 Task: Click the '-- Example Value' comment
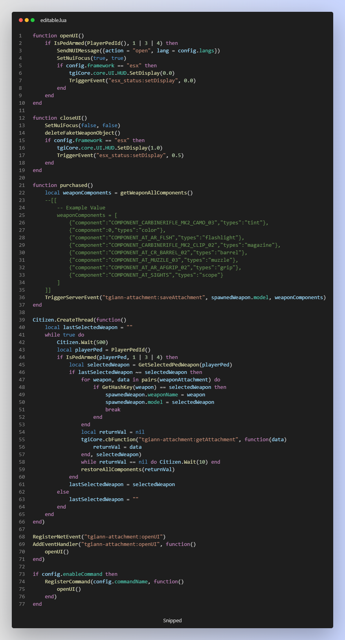[81, 208]
